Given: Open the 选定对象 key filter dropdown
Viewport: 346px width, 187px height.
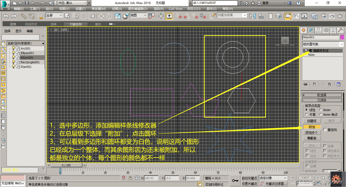Looking at the screenshot, I should (x=273, y=178).
